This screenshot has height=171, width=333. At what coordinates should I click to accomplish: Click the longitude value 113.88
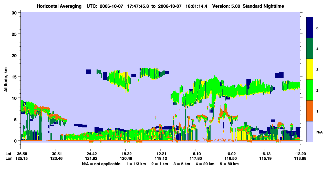(300, 158)
